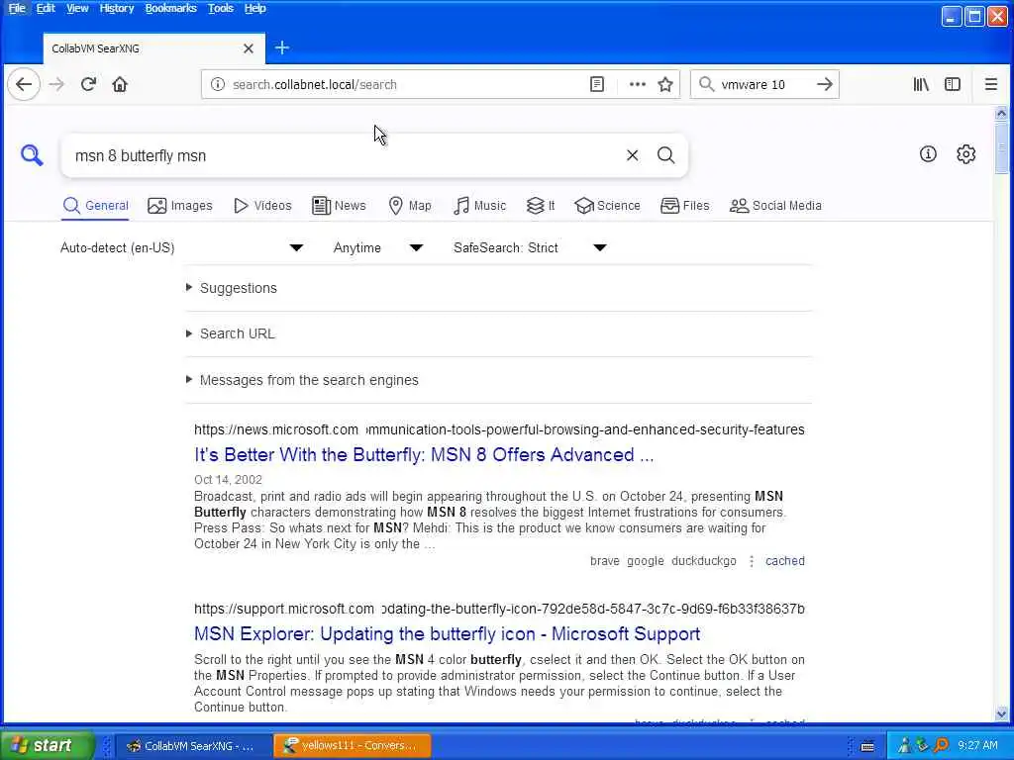Open the History menu

(x=117, y=8)
